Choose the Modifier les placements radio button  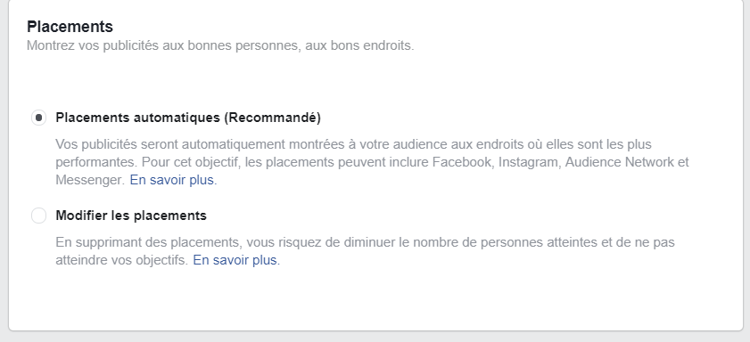click(38, 216)
